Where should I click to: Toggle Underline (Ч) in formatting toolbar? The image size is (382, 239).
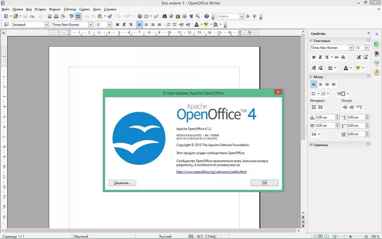(x=131, y=24)
